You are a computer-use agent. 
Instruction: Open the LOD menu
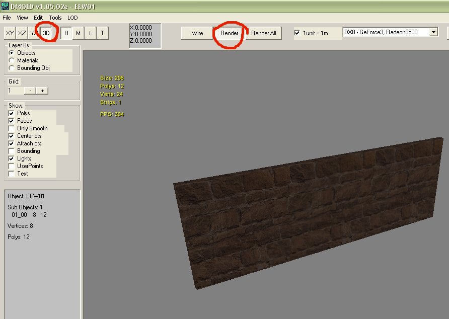click(72, 18)
